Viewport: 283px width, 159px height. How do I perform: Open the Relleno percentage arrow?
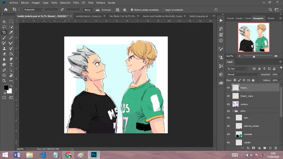click(x=280, y=80)
